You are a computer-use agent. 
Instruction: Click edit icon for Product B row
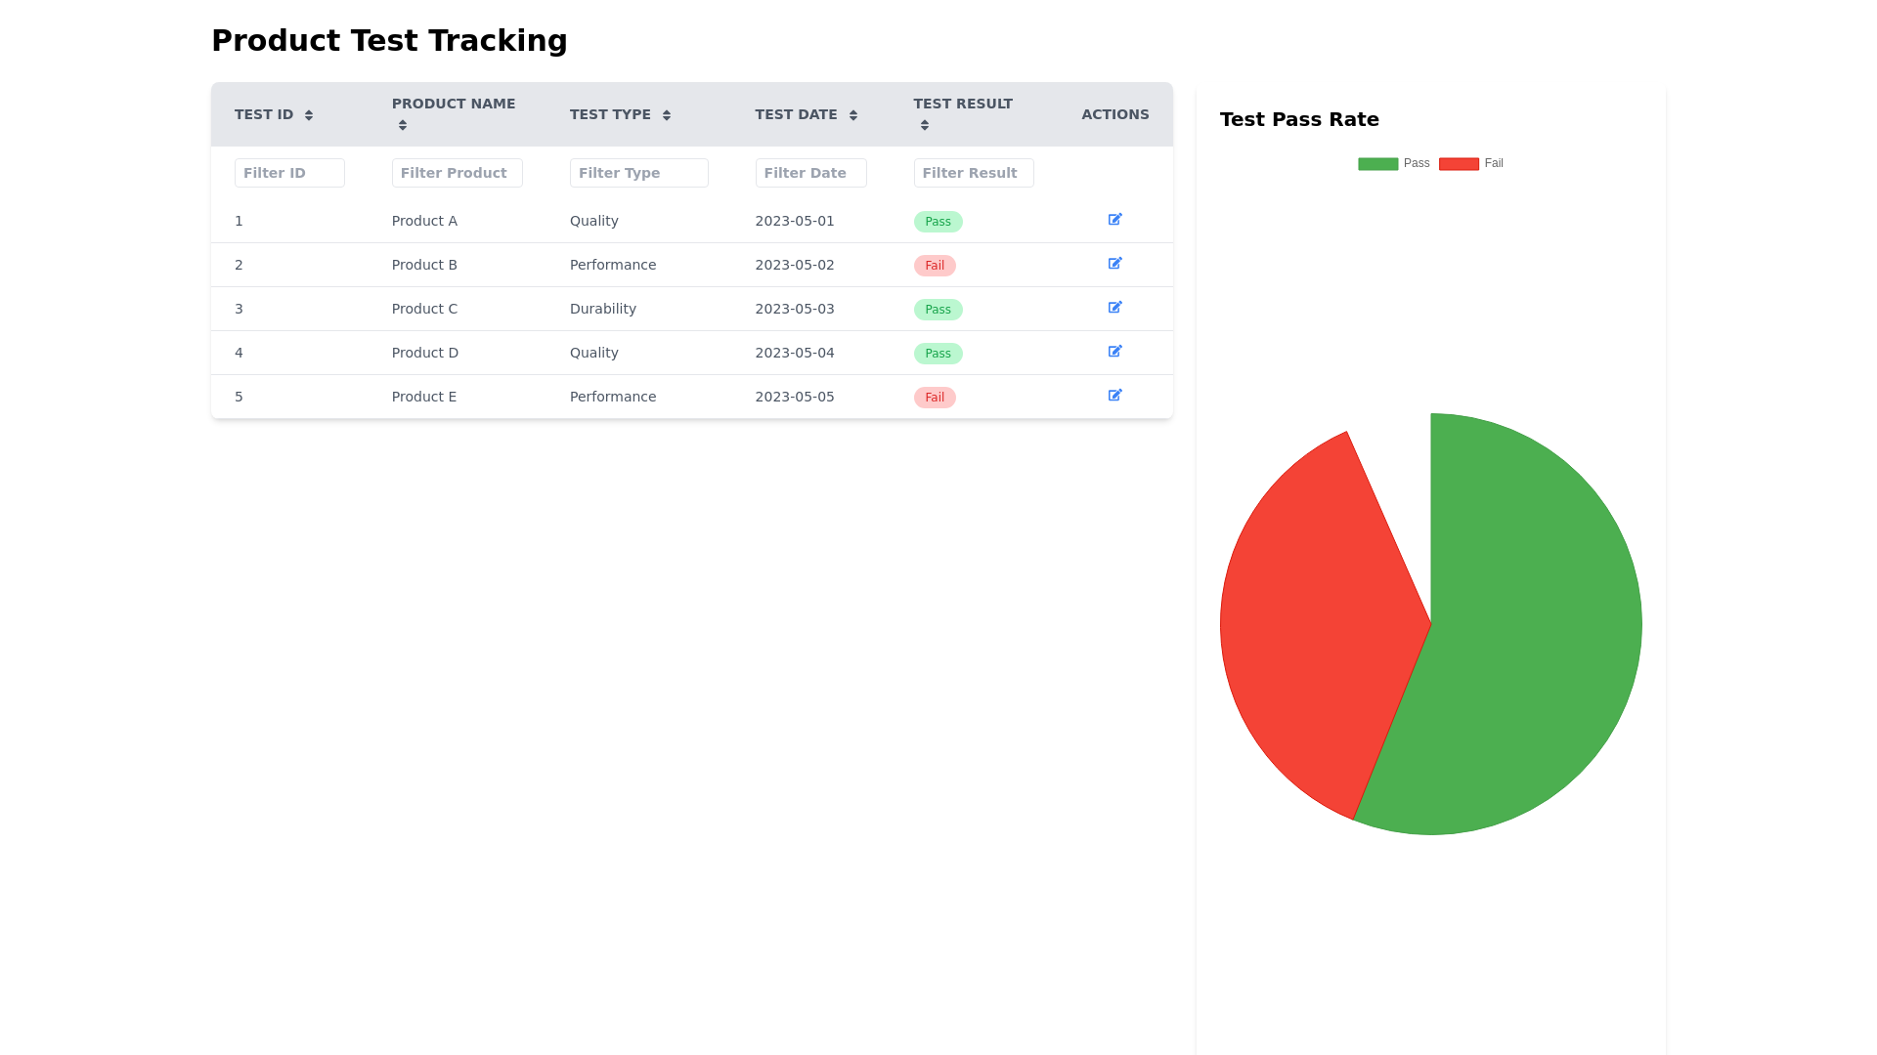tap(1114, 264)
